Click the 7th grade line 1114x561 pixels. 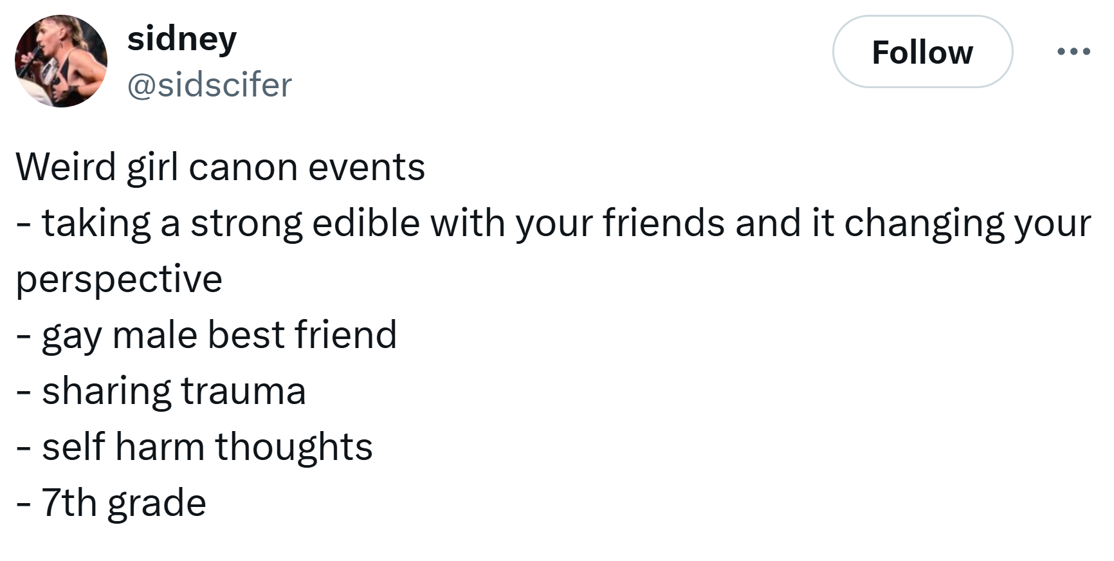click(x=111, y=504)
